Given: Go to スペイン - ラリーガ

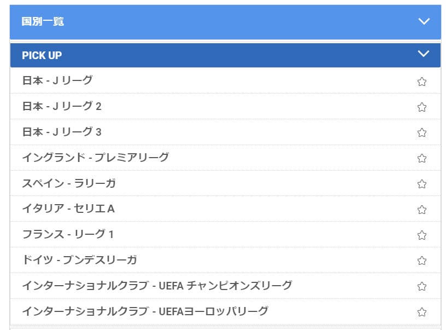Looking at the screenshot, I should pos(69,183).
